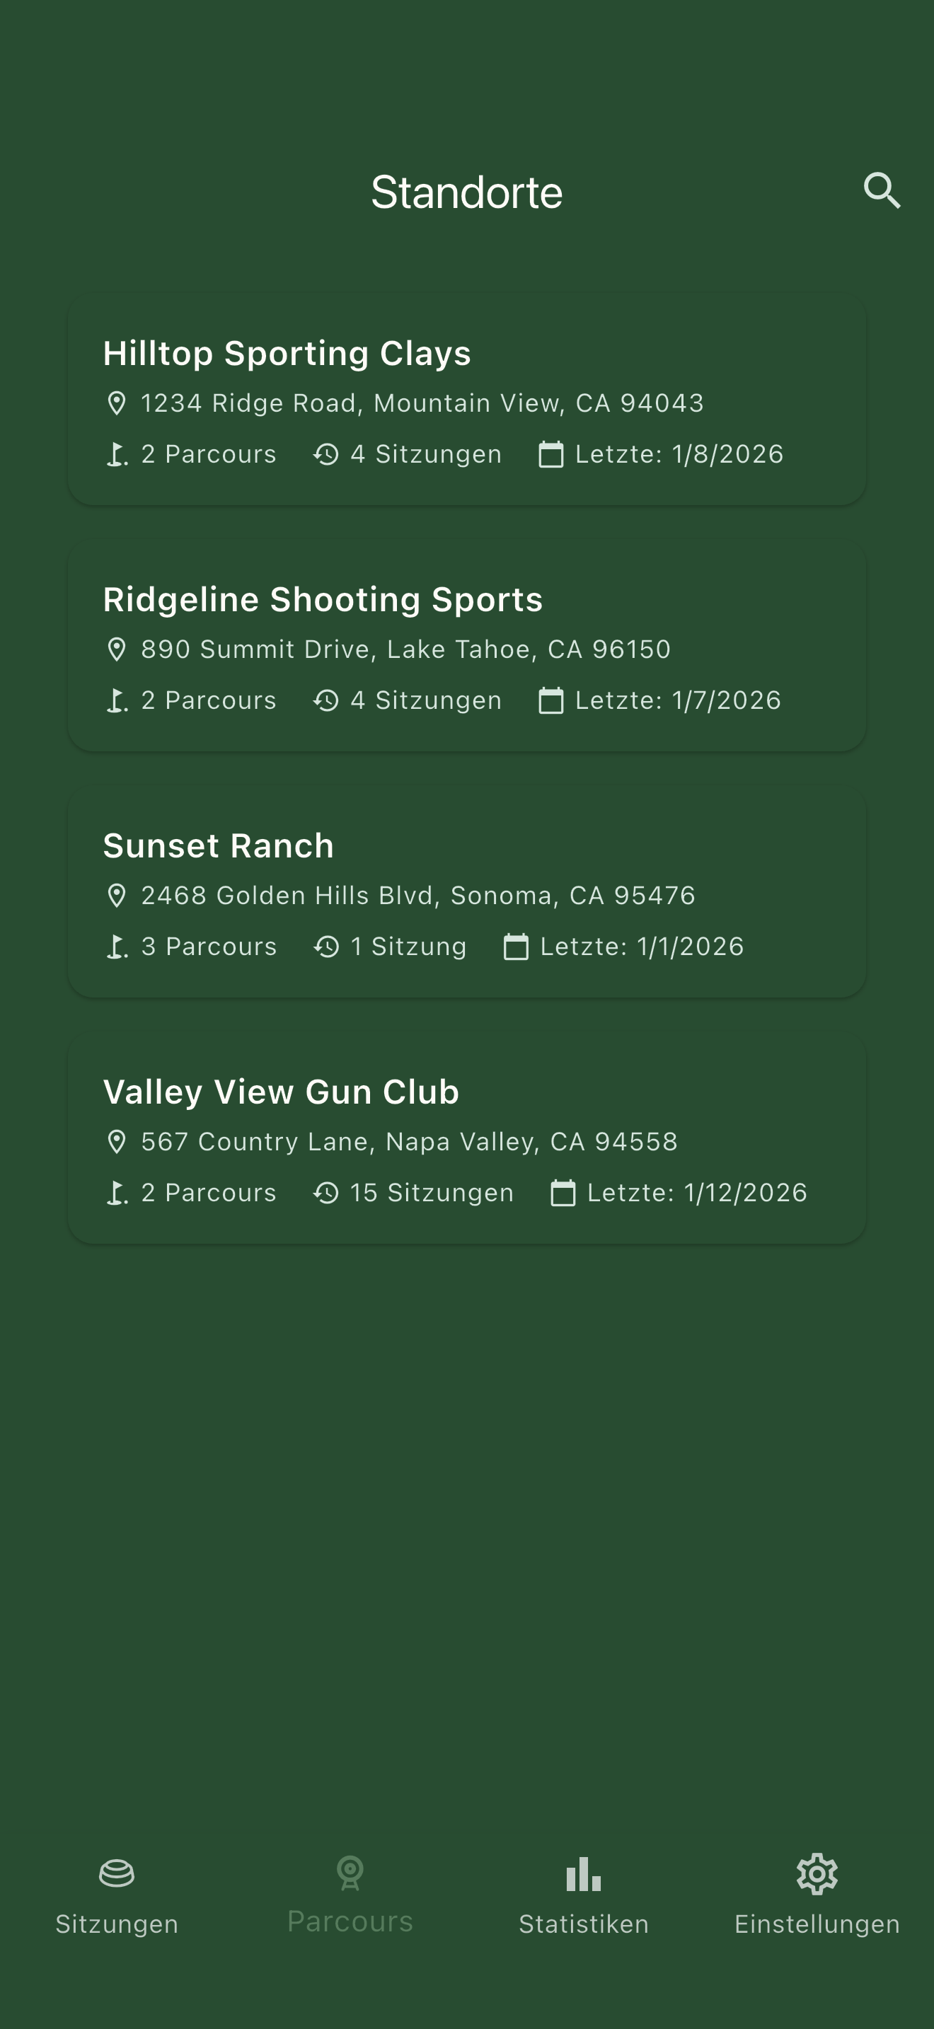Open the Statistiken tab
Viewport: 934px width, 2029px height.
pos(584,1924)
